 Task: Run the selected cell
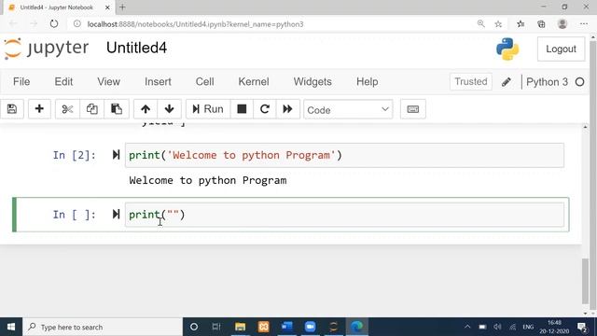pos(208,109)
